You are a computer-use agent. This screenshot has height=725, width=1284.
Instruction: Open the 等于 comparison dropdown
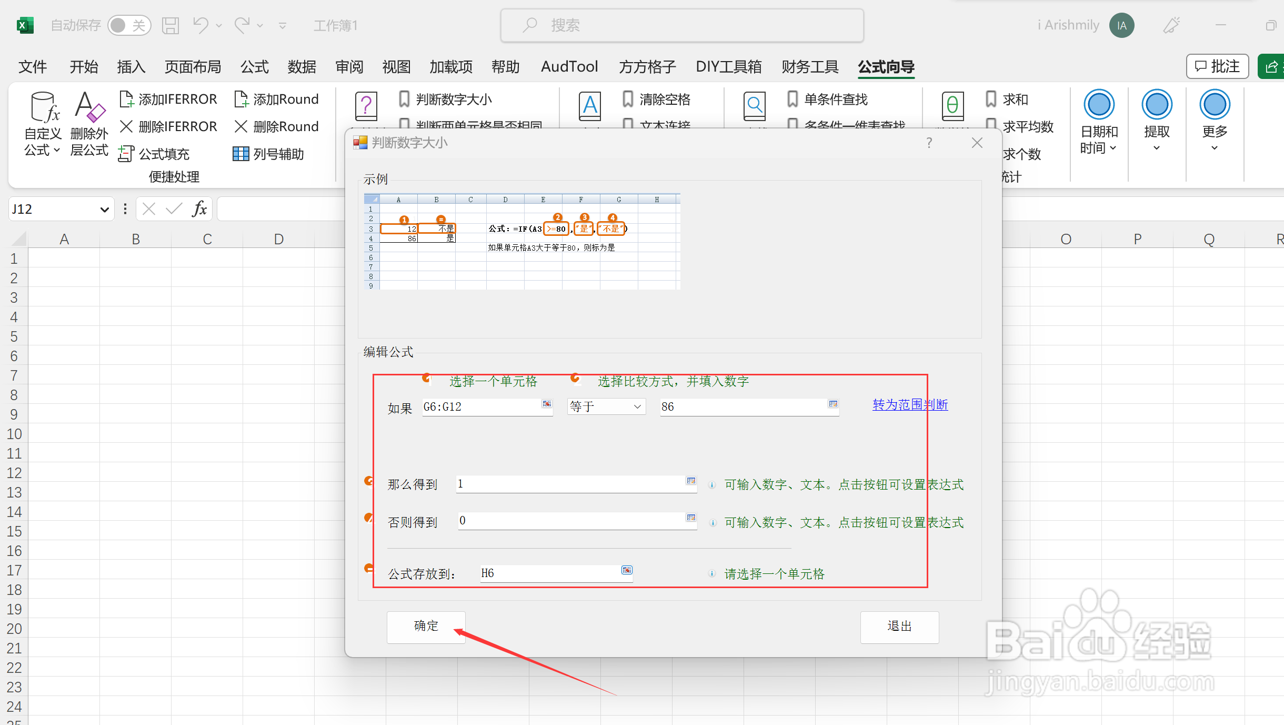(605, 406)
